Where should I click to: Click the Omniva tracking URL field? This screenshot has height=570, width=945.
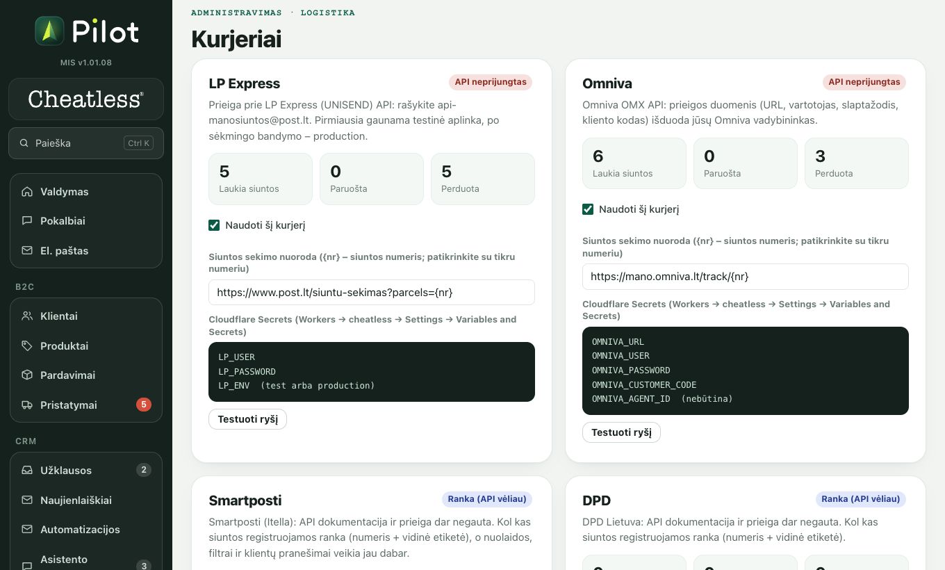(x=746, y=277)
